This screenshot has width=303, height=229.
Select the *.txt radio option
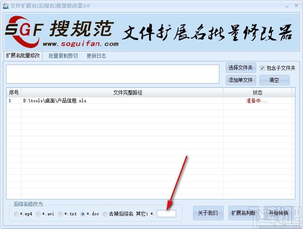tap(61, 214)
